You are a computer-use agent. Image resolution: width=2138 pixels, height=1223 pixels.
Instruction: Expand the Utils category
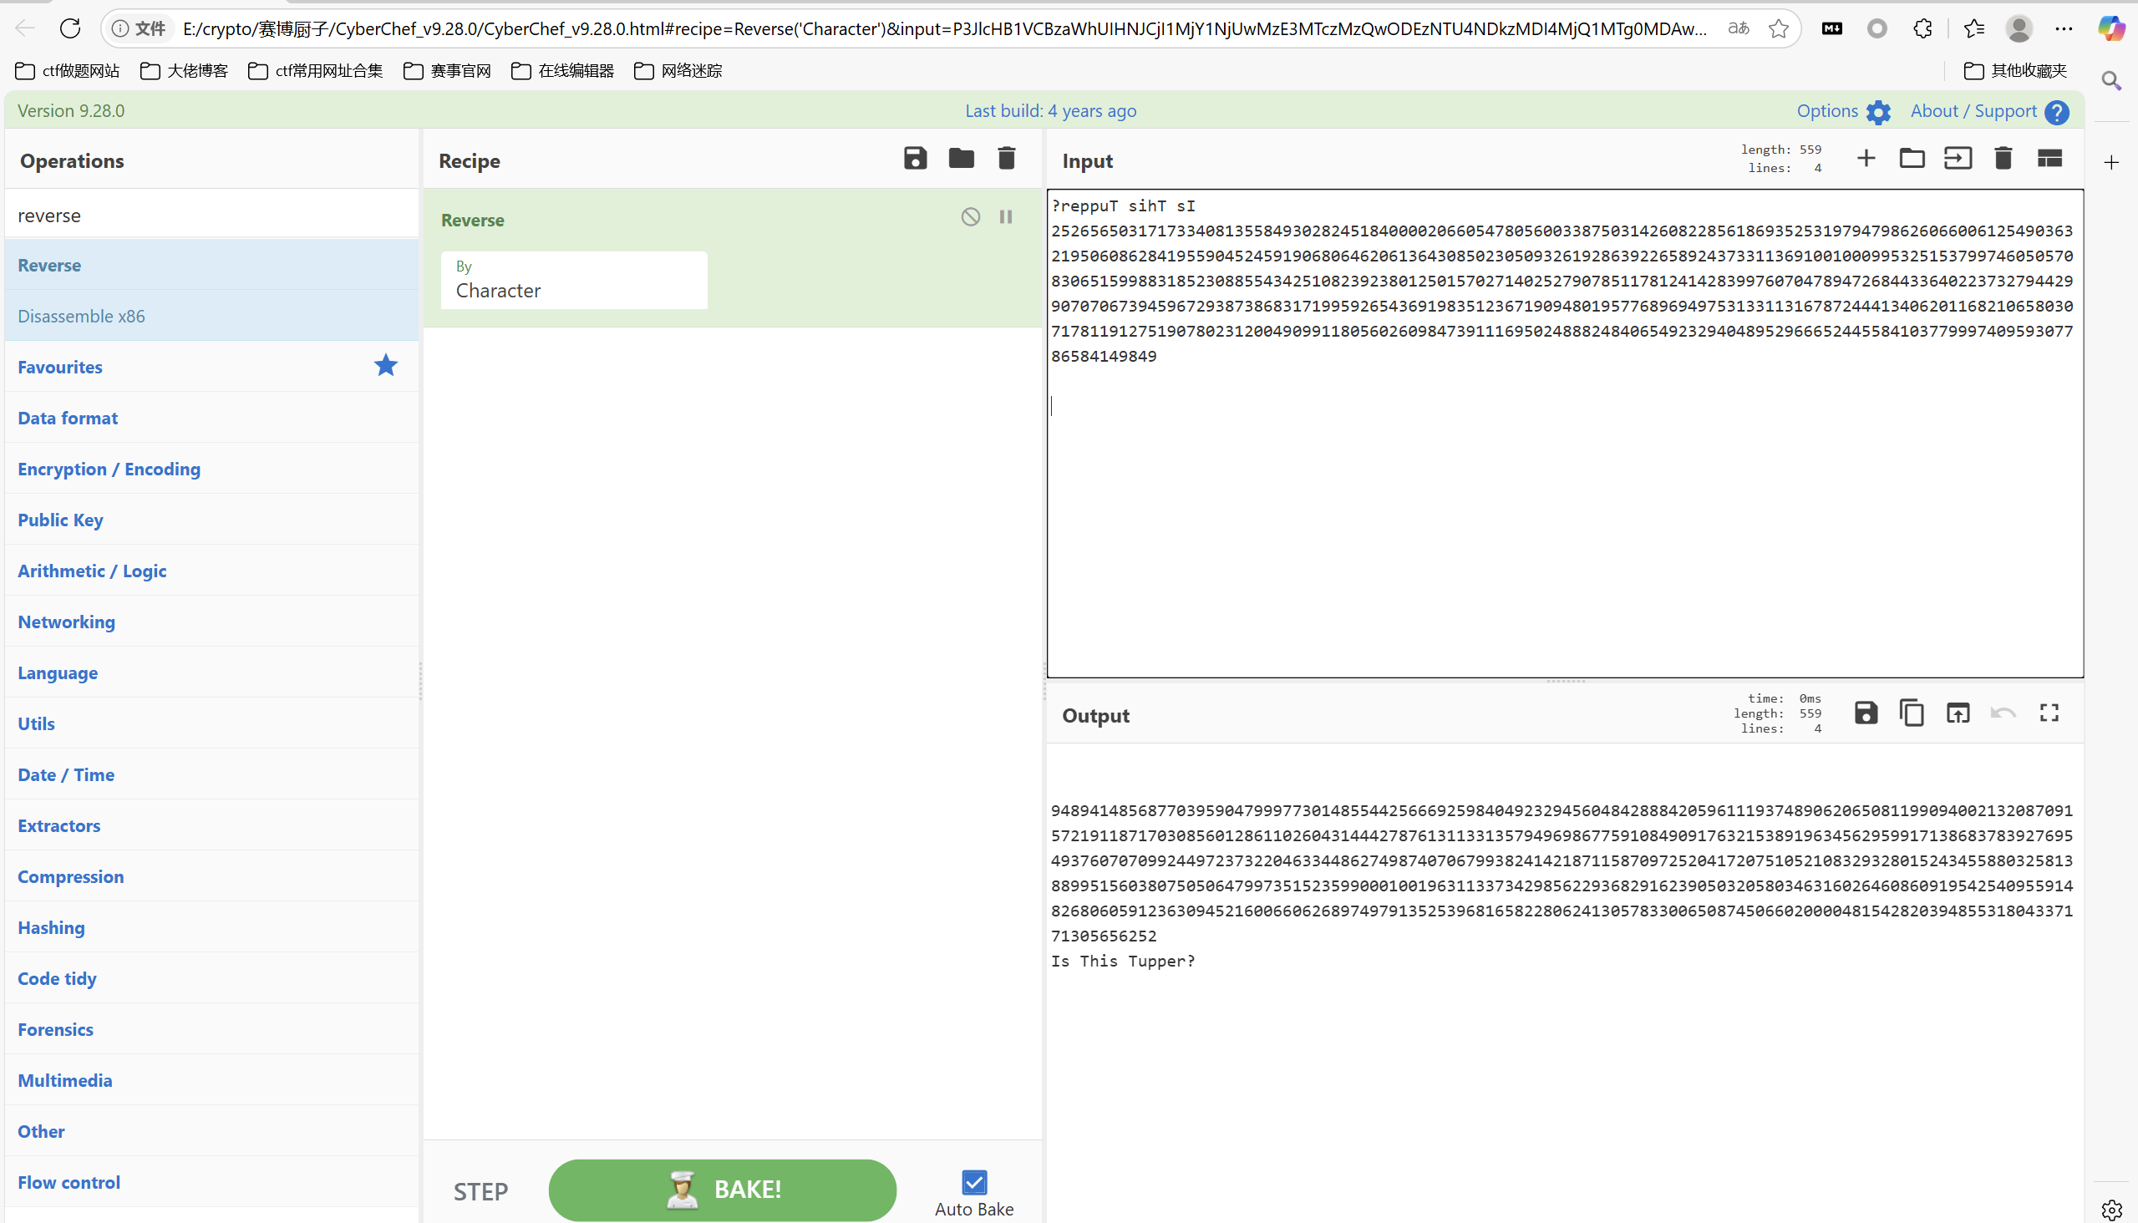[211, 724]
